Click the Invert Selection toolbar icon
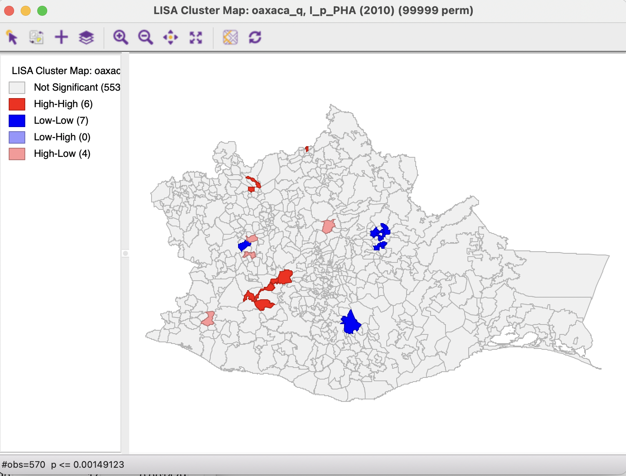 [x=36, y=37]
